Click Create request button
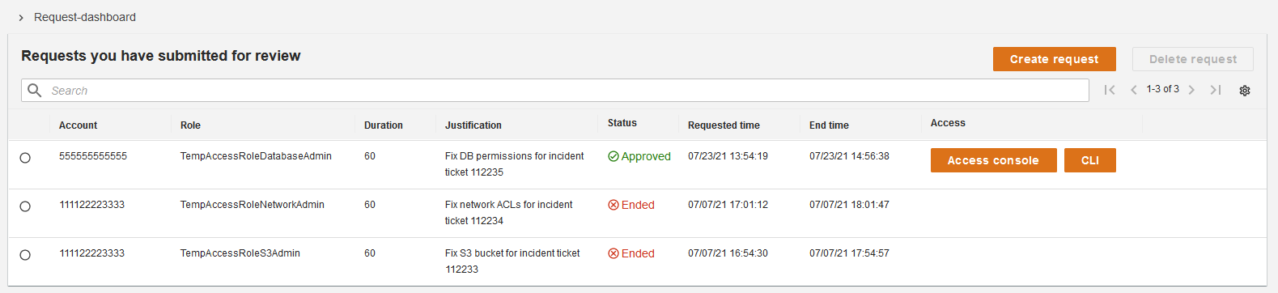This screenshot has height=293, width=1278. (1054, 59)
